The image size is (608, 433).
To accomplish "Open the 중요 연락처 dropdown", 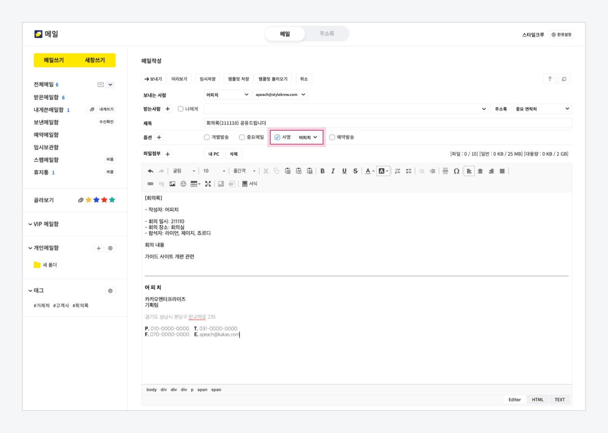I will pos(542,109).
